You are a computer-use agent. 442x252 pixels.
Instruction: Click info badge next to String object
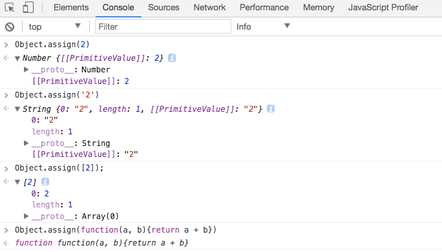pos(271,109)
